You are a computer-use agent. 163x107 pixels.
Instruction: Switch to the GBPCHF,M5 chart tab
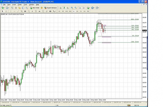pos(97,102)
